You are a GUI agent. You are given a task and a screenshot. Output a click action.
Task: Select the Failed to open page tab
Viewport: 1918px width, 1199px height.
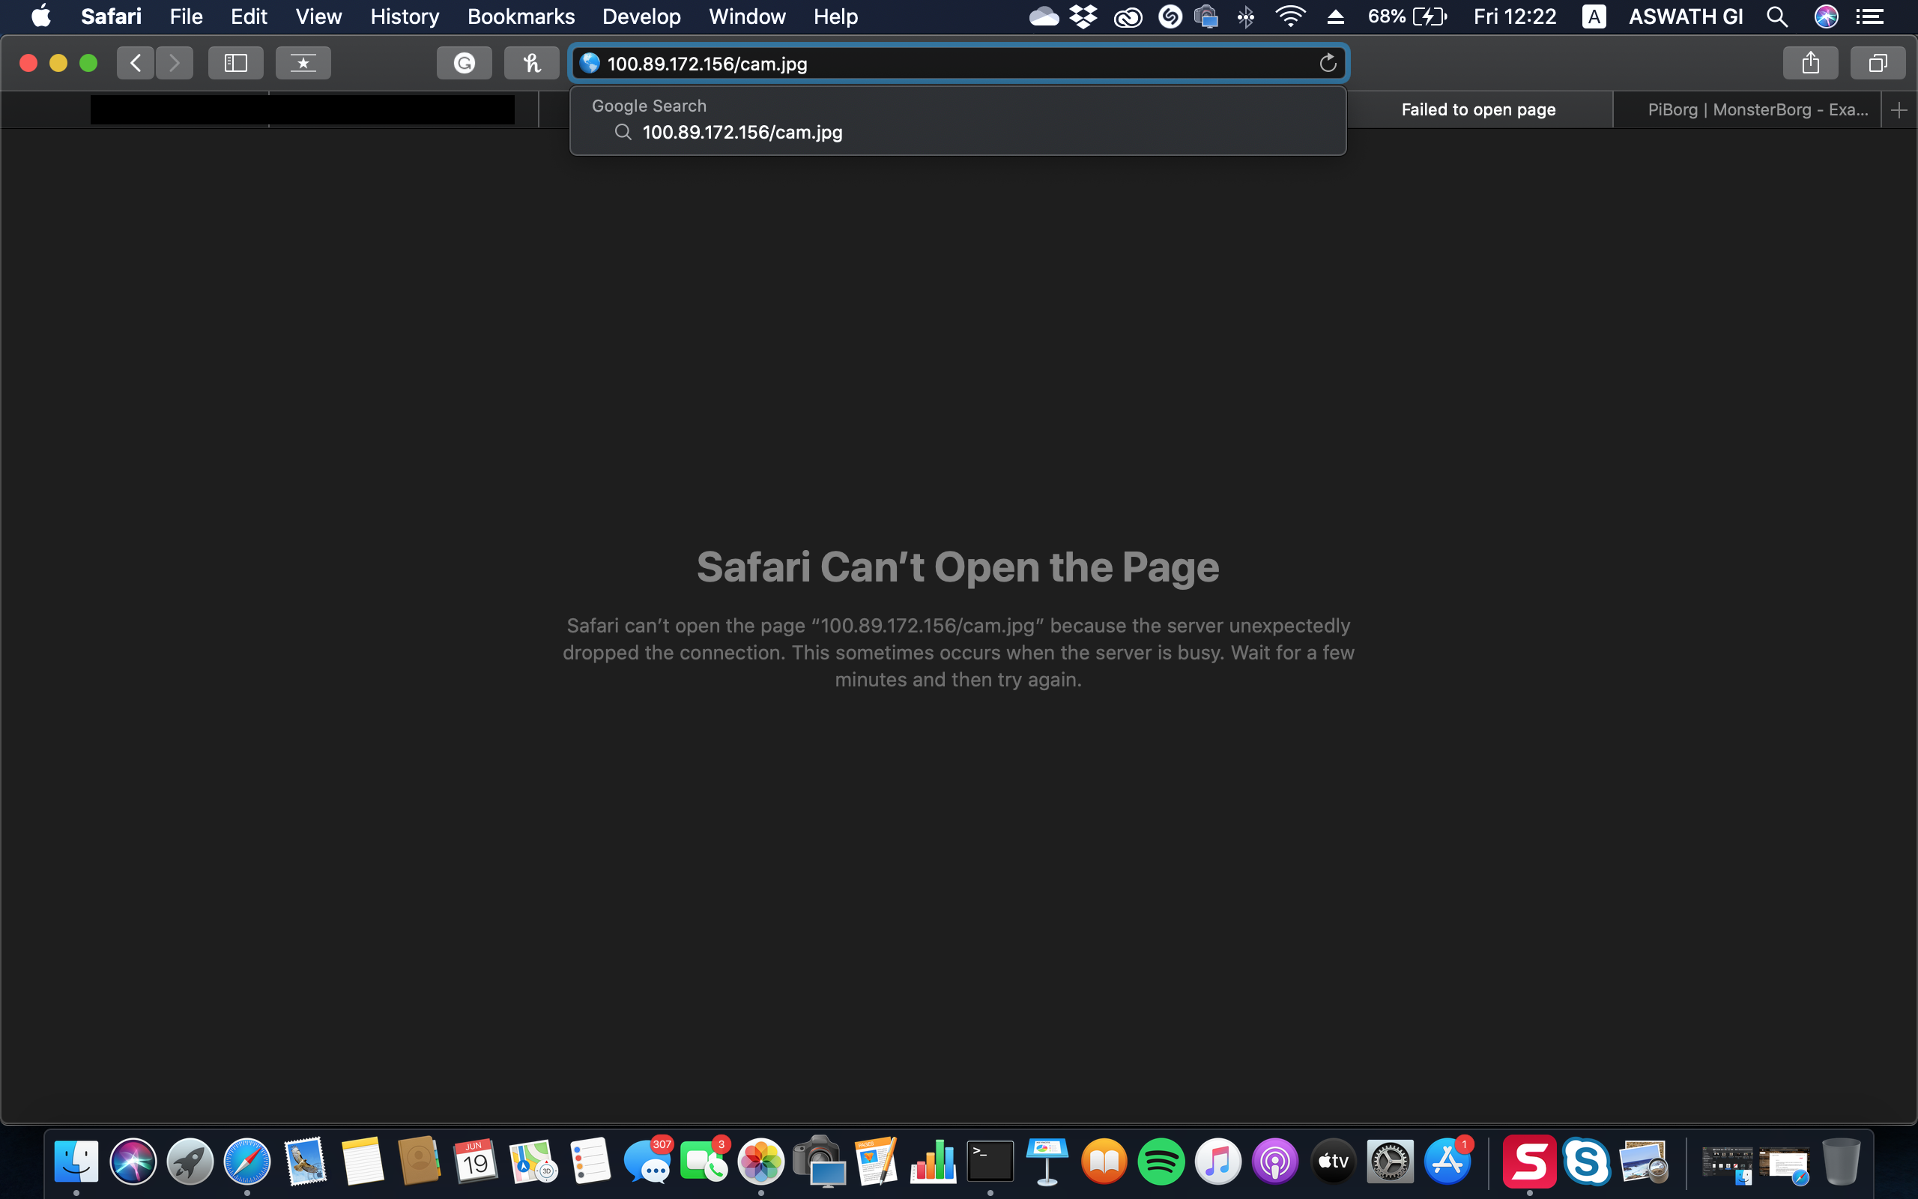(x=1478, y=110)
